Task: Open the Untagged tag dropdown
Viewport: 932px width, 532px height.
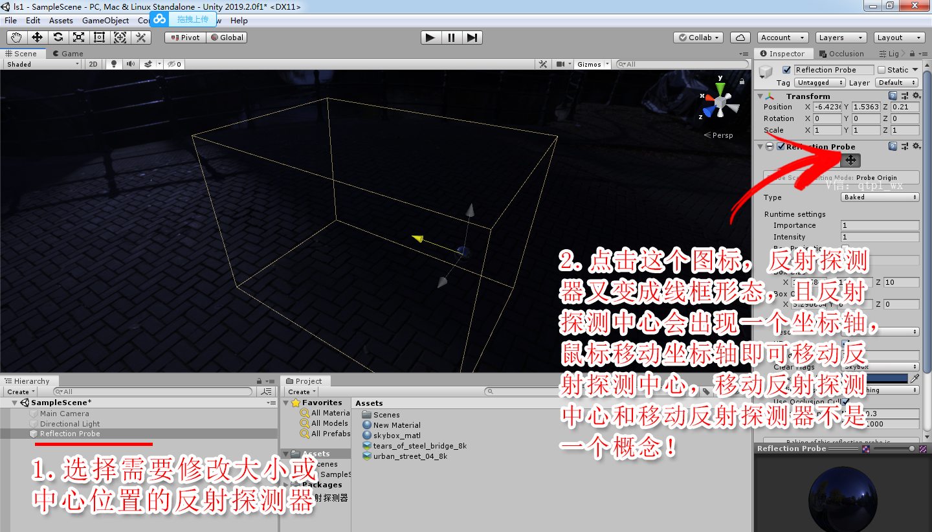Action: 820,82
